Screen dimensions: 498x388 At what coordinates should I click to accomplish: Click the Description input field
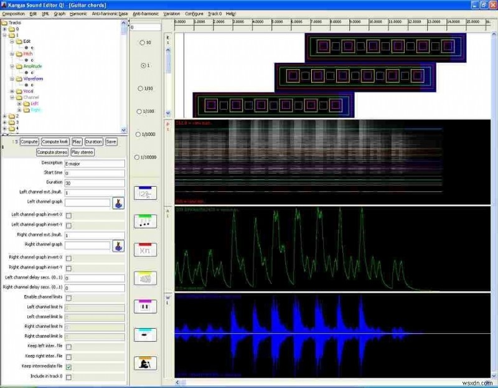[95, 163]
